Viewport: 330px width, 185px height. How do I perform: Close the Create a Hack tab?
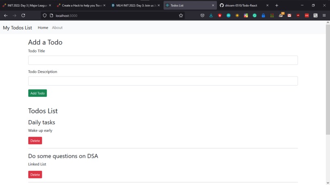tap(104, 5)
